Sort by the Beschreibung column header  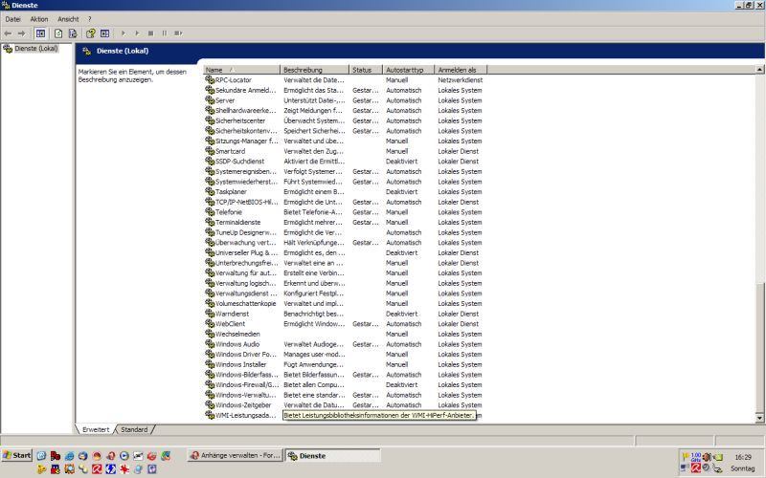tap(315, 70)
